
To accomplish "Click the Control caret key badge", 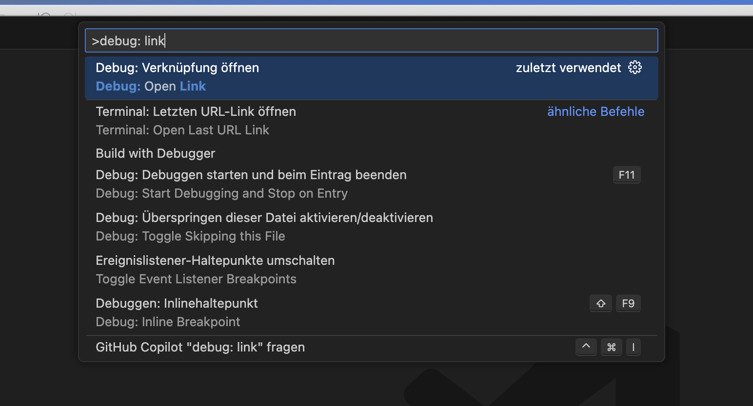I will click(x=586, y=347).
